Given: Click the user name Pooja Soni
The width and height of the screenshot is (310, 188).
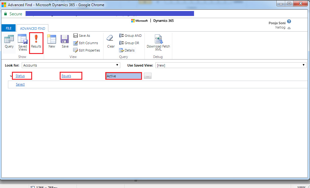Looking at the screenshot, I should 277,23.
